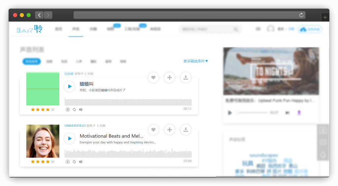Seek within the Motivational Beats waveform
This screenshot has width=338, height=186.
(128, 153)
